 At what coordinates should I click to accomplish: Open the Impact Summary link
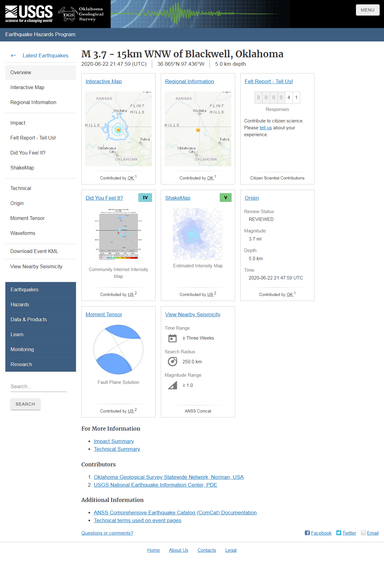[x=114, y=441]
